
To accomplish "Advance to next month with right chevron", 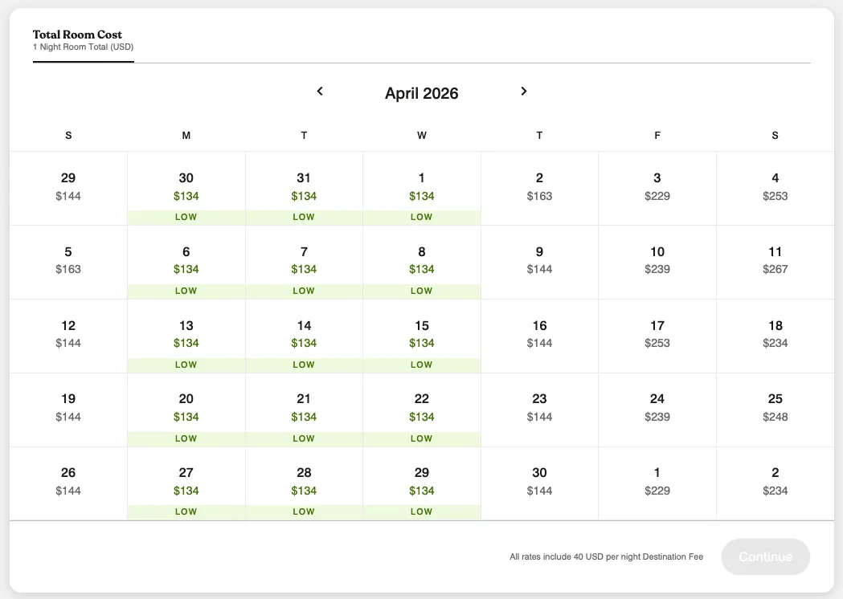I will click(524, 92).
